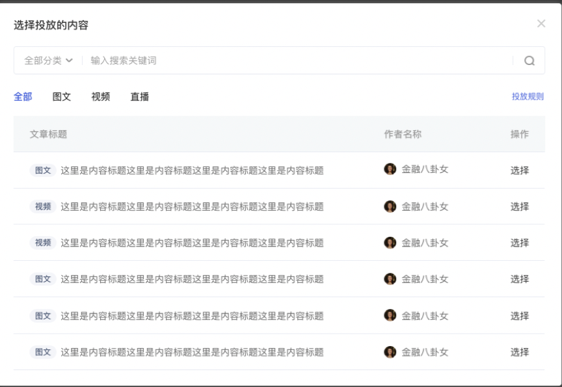
Task: Click 选择 in the fourth table row
Action: [x=520, y=279]
